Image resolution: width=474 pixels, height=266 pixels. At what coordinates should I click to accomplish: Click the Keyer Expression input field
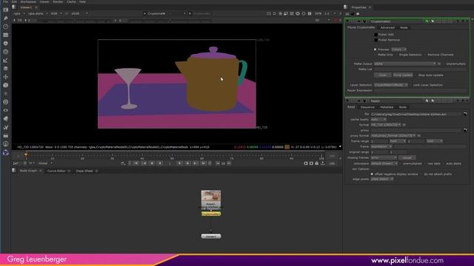tap(420, 90)
